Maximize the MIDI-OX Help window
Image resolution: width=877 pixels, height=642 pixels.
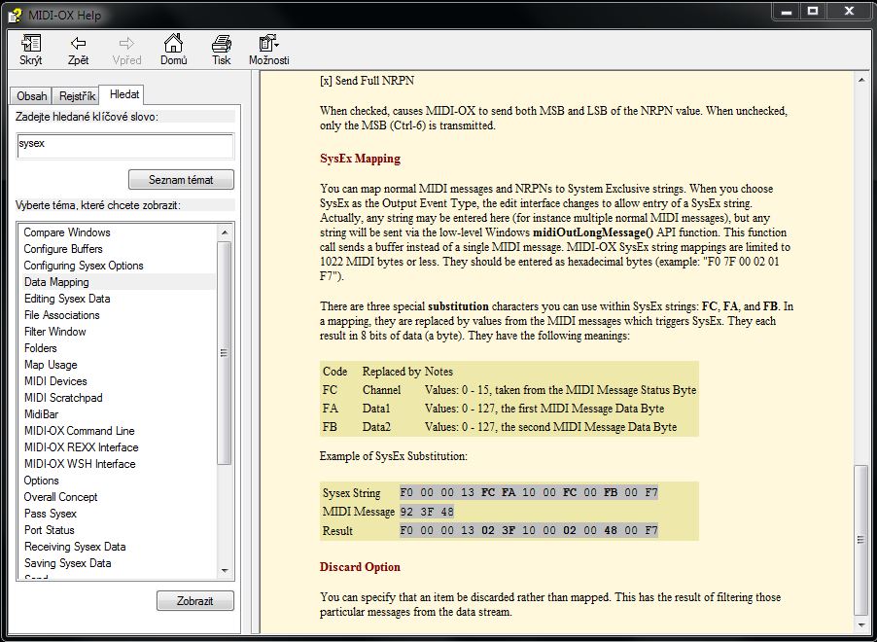(813, 12)
